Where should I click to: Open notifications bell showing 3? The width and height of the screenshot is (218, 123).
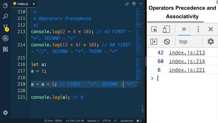(x=139, y=121)
